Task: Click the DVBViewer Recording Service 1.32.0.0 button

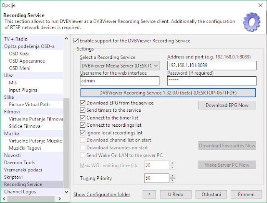Action: [x=168, y=93]
